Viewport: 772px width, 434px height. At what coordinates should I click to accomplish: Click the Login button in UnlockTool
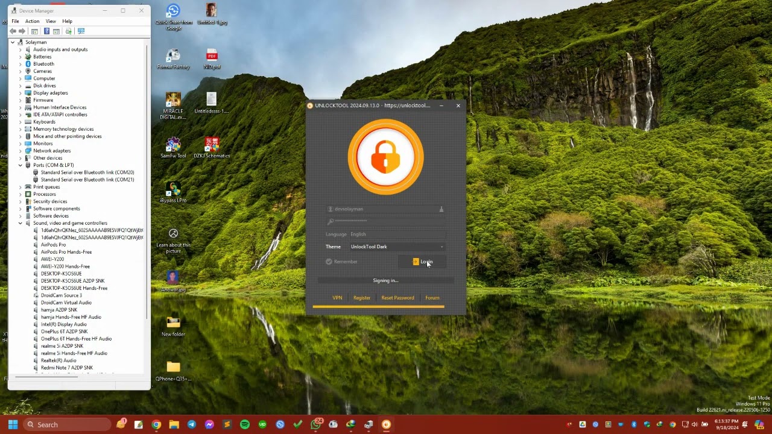coord(423,262)
